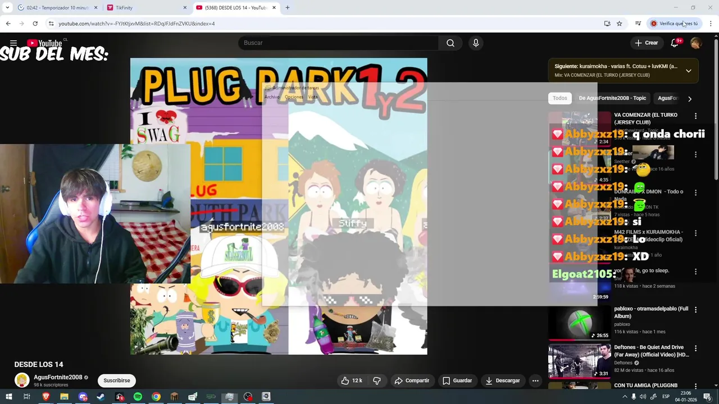The image size is (719, 404).
Task: Open the YouTube hamburger guide menu
Action: tap(13, 43)
